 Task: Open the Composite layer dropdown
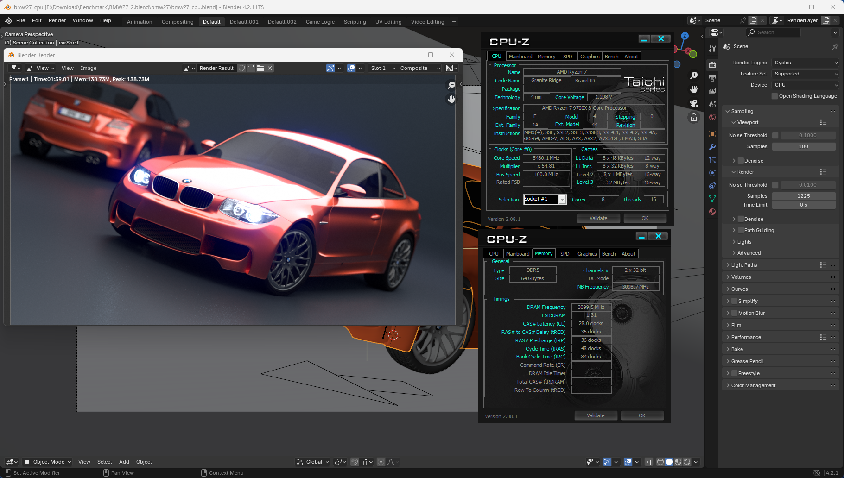click(x=419, y=68)
